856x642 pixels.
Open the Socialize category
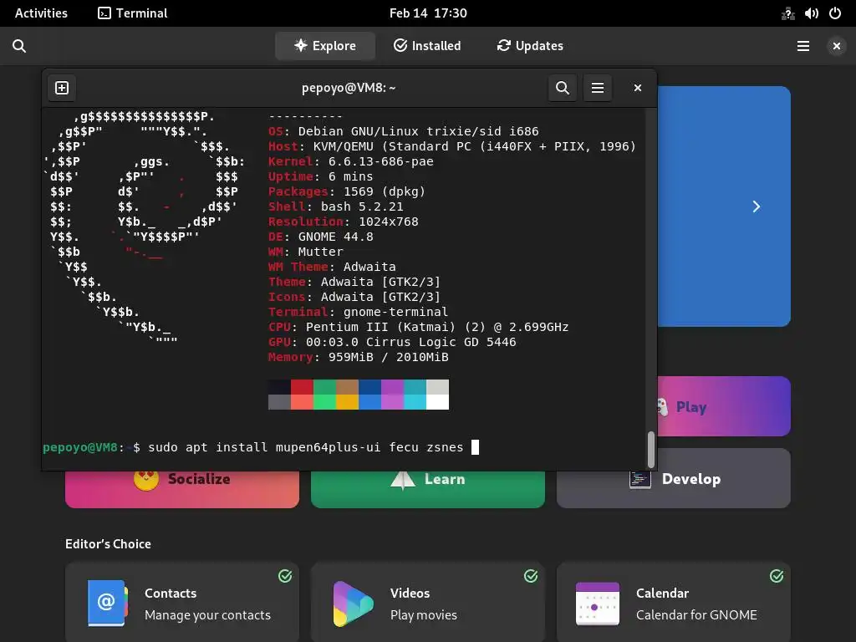(x=181, y=488)
